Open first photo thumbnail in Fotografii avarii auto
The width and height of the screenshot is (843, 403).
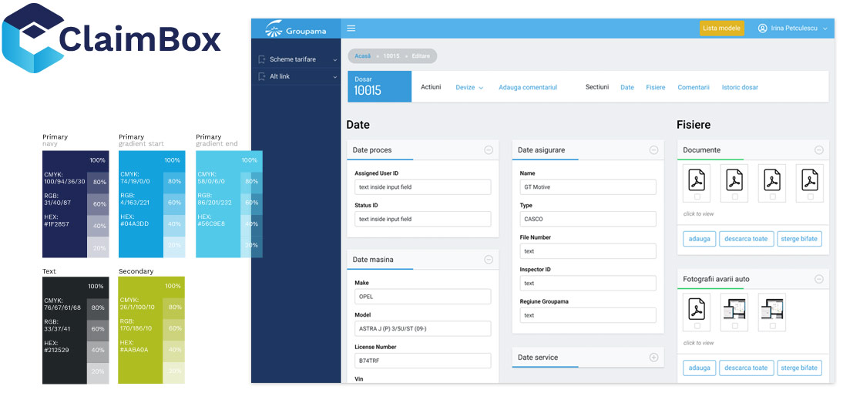point(735,310)
